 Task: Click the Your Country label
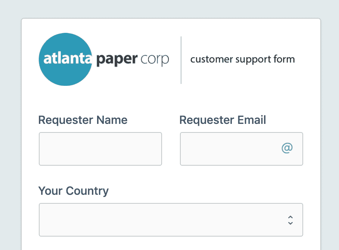point(74,191)
